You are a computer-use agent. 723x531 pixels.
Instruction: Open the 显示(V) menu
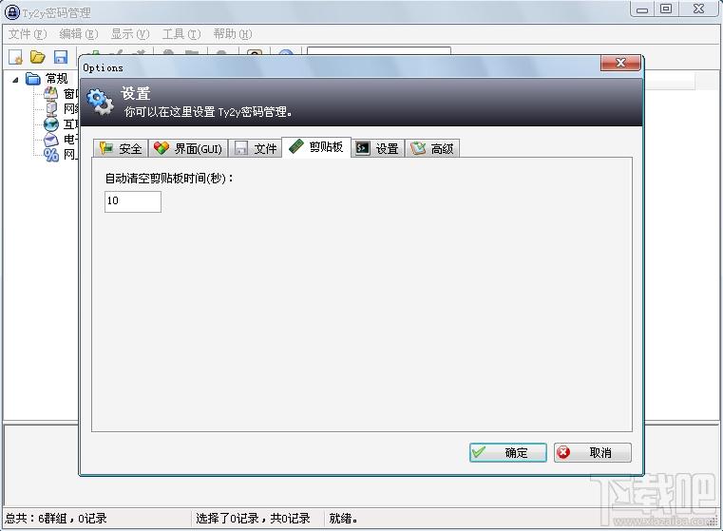pos(130,34)
